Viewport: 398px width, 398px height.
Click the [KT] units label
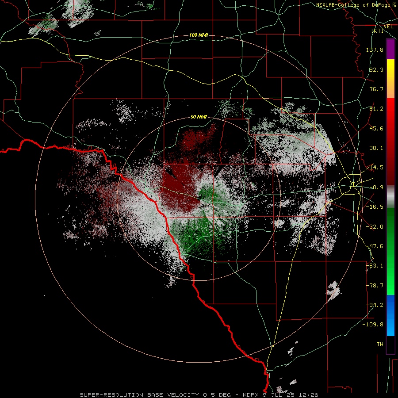click(x=378, y=31)
